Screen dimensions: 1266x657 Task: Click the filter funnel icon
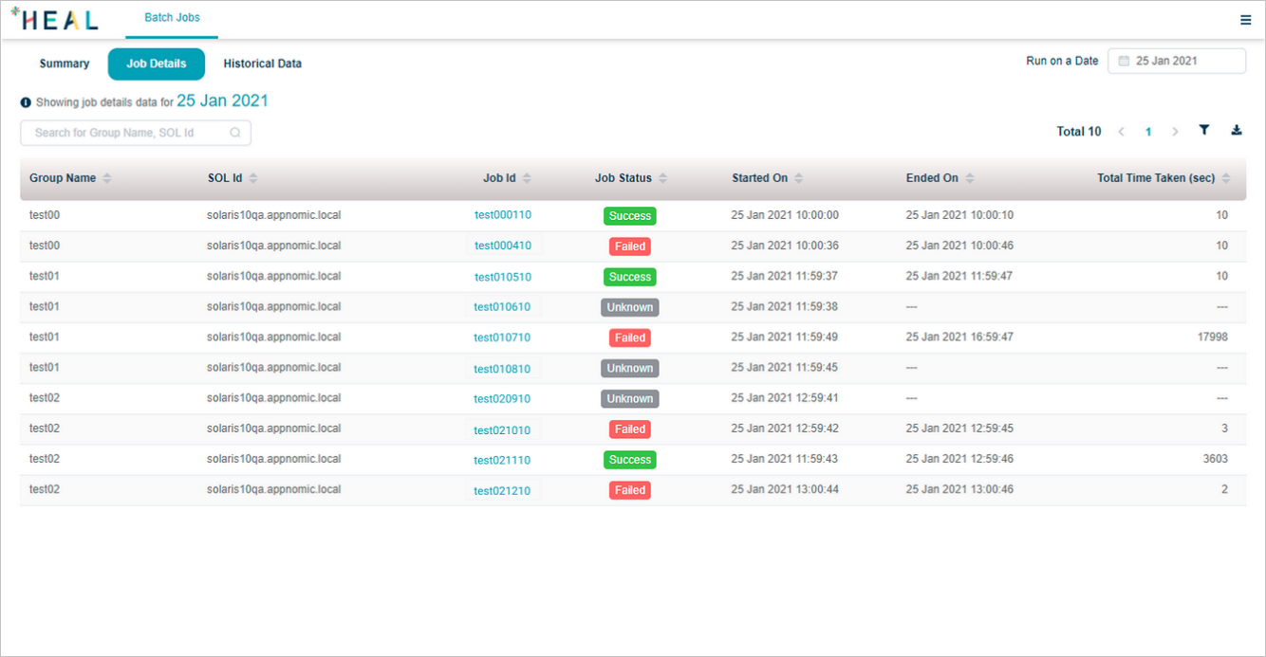click(1203, 131)
